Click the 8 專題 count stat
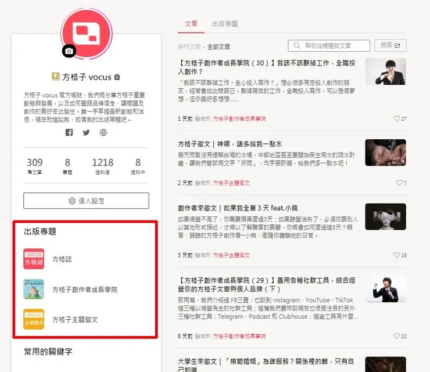The width and height of the screenshot is (430, 372). [x=67, y=166]
